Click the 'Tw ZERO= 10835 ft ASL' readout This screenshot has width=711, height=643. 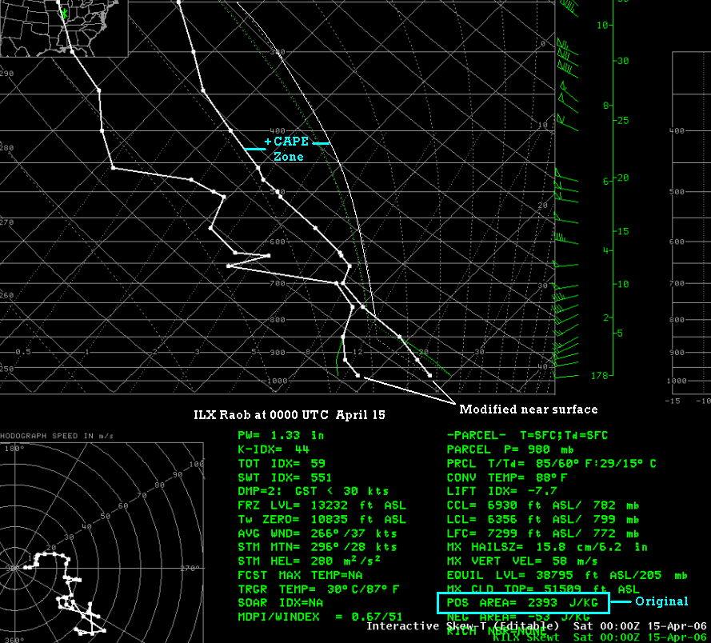[322, 519]
